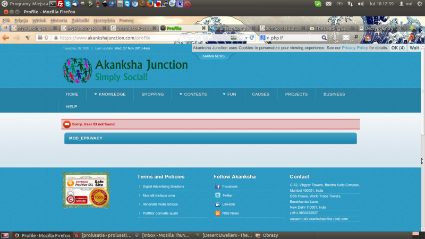Open the sound volume indicator
The image size is (425, 239).
pyautogui.click(x=361, y=4)
